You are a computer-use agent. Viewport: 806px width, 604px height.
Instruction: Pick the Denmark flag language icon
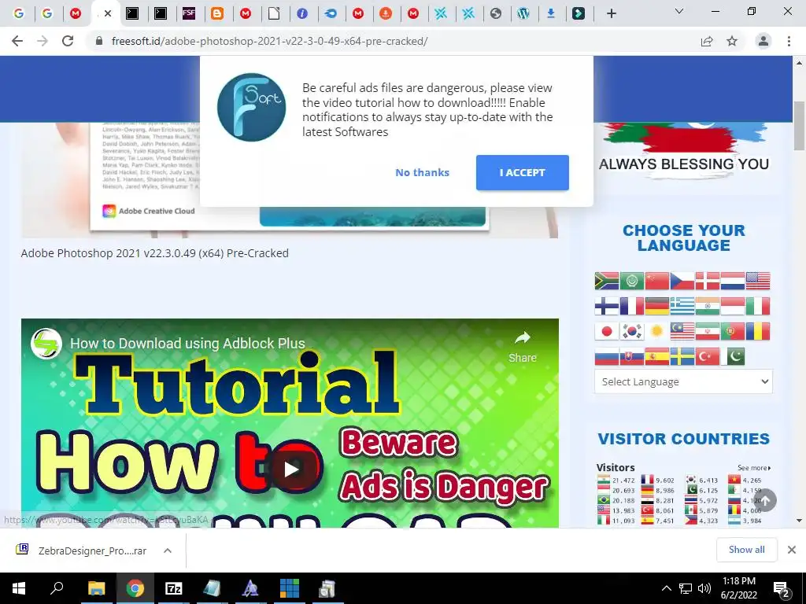708,281
